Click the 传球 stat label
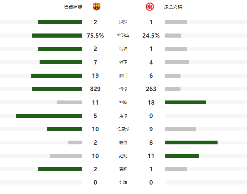The width and height of the screenshot is (247, 194). 123,89
